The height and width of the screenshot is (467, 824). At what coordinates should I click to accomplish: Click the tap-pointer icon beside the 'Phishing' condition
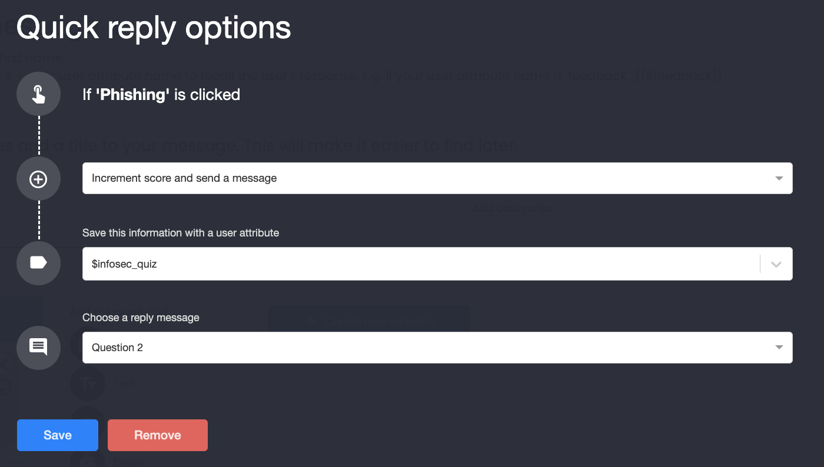[x=38, y=94]
